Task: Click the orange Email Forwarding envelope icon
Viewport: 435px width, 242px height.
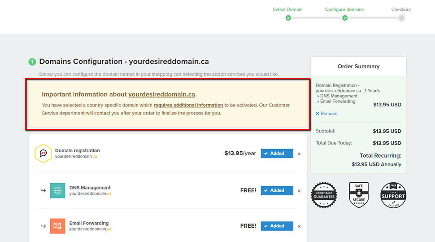Action: (57, 226)
